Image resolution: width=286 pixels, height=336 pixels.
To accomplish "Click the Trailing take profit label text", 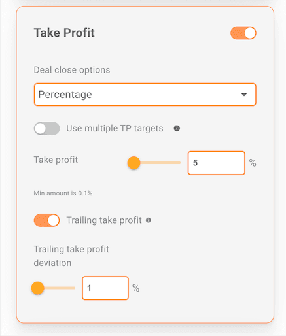I will pos(104,220).
